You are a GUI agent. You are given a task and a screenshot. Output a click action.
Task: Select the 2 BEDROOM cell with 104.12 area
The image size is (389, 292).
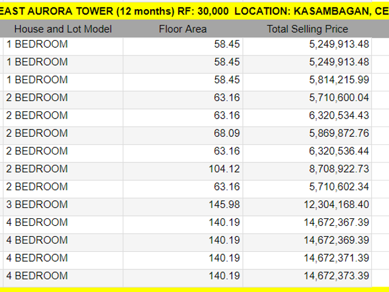(63, 172)
